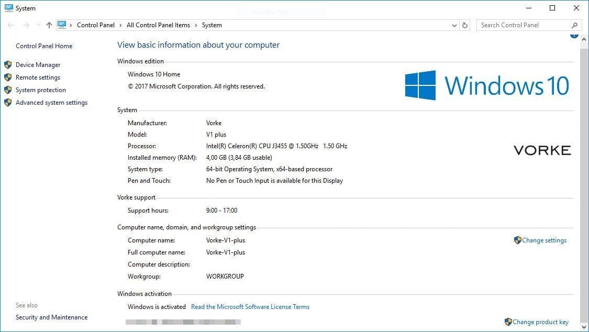The width and height of the screenshot is (589, 332).
Task: Click the Device Manager shield icon
Action: pos(8,65)
